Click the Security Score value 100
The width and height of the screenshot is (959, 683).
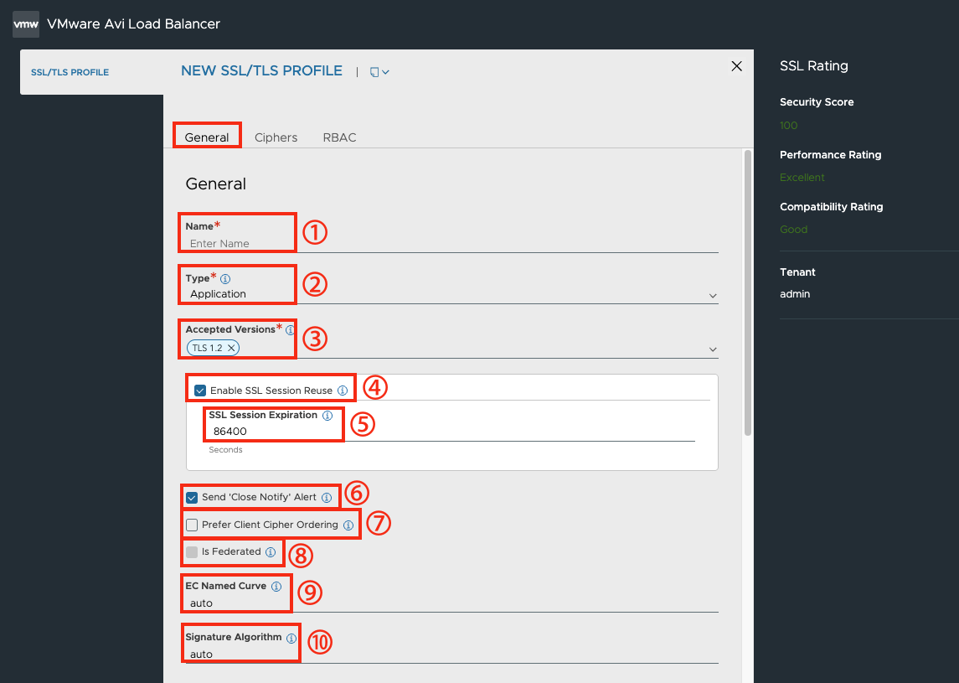788,126
